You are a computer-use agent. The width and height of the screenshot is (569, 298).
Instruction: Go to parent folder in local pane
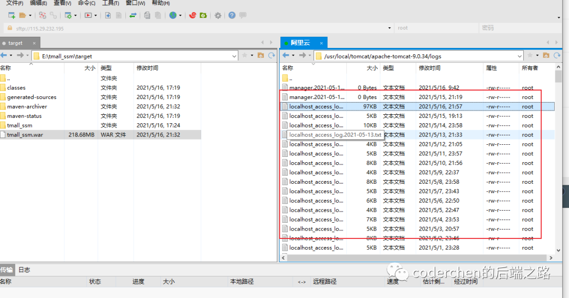tap(261, 55)
